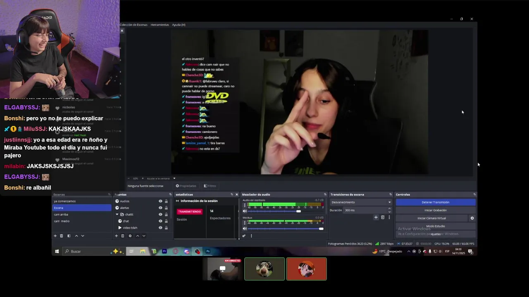Open Colección de Escenas menu
The width and height of the screenshot is (529, 297).
tap(133, 25)
